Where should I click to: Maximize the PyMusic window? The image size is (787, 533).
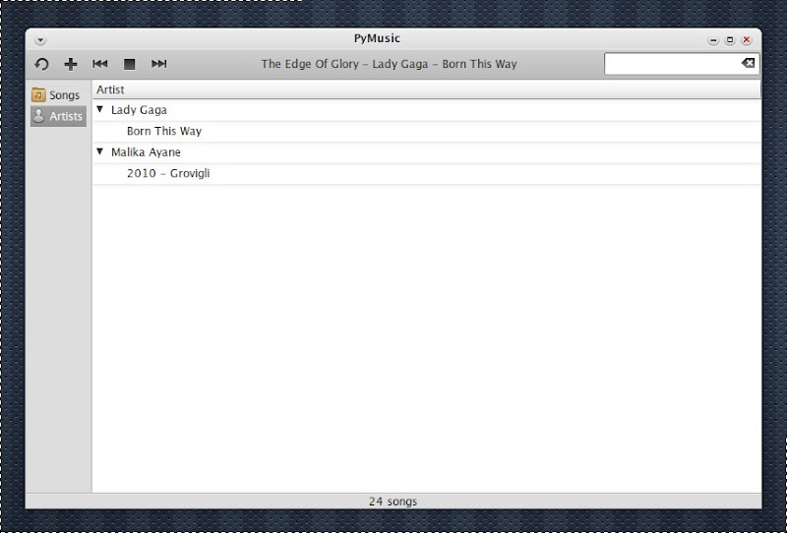pyautogui.click(x=730, y=40)
